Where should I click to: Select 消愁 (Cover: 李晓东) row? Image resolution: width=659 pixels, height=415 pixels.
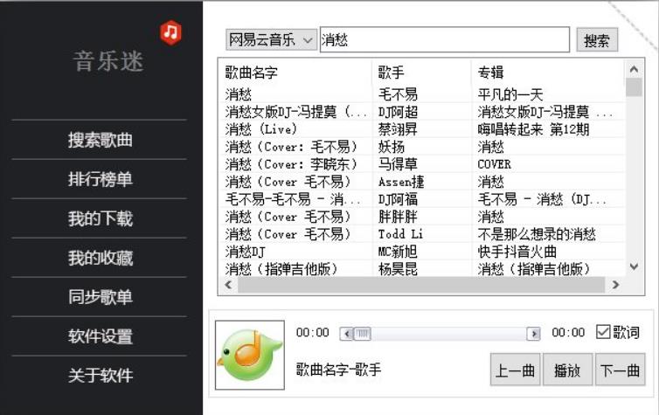[422, 164]
